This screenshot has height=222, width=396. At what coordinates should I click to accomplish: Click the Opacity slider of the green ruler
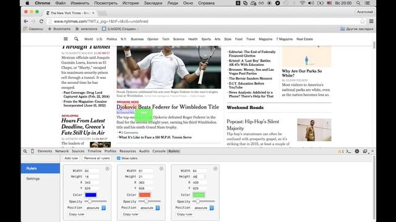[204, 202]
